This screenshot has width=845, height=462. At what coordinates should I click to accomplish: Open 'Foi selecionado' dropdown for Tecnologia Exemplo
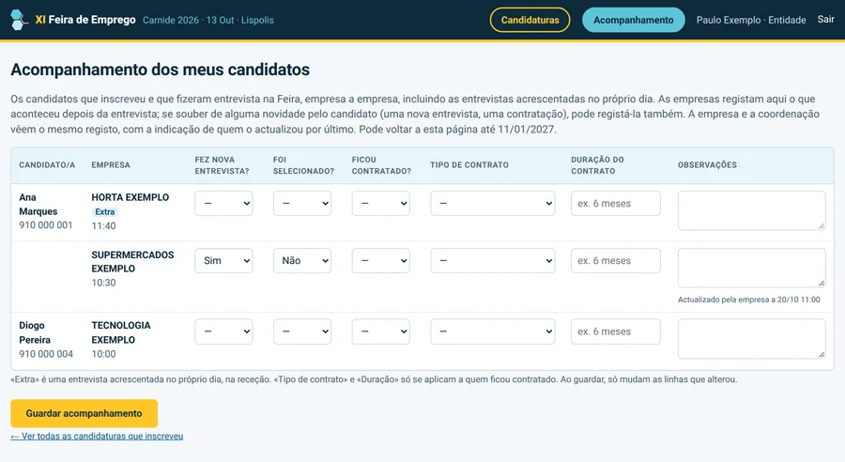[x=302, y=331]
